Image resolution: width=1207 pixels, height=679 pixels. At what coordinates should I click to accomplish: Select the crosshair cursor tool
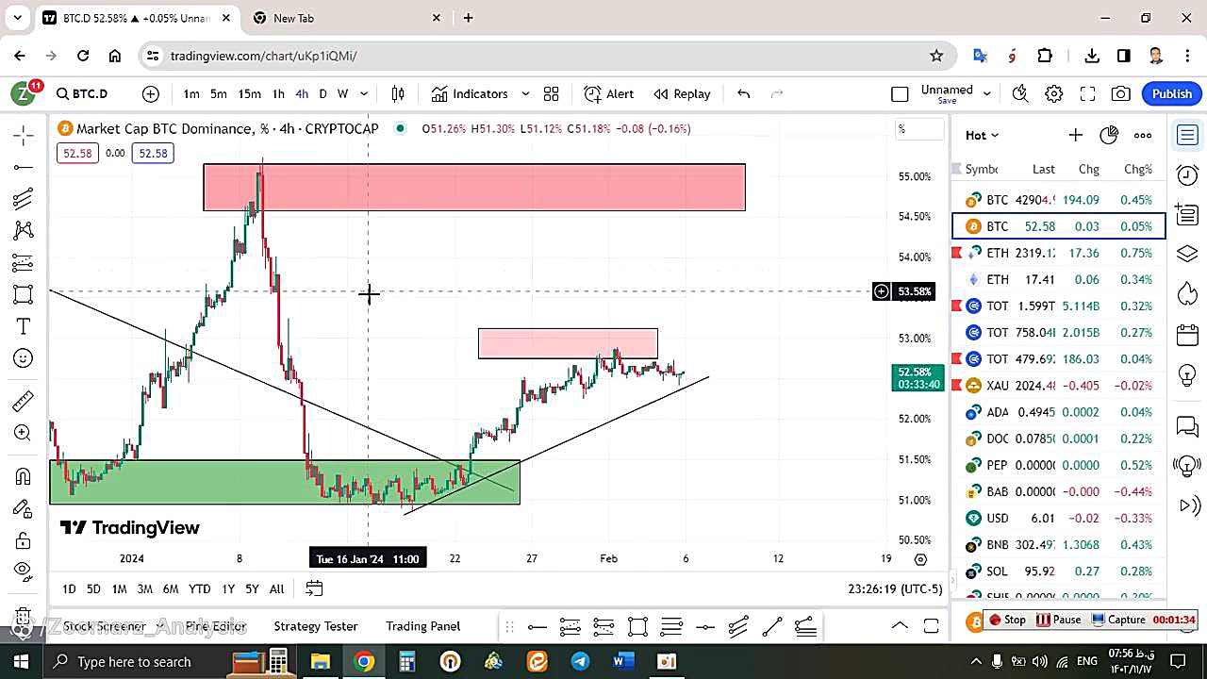pyautogui.click(x=24, y=136)
